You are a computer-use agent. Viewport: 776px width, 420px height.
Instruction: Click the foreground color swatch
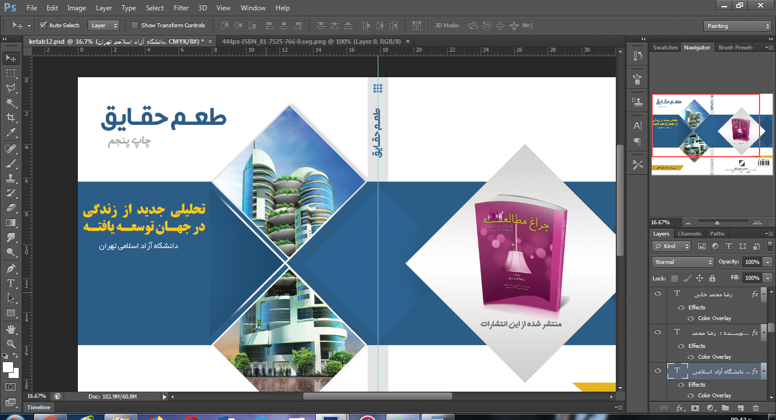coord(8,367)
